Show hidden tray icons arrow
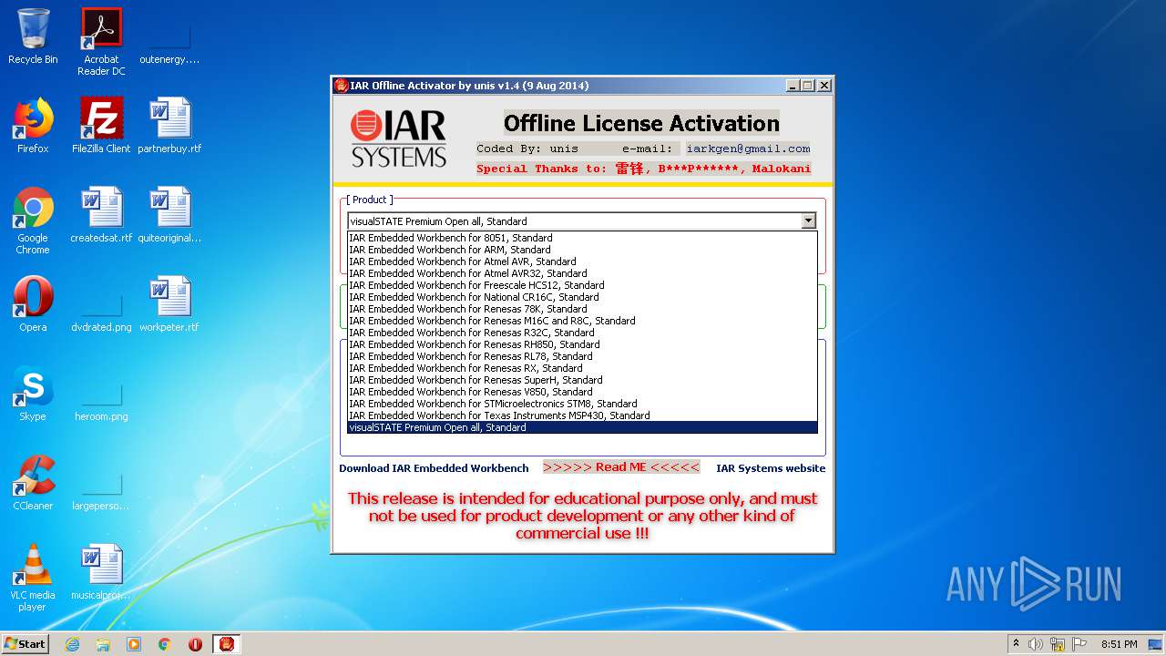 point(1016,644)
